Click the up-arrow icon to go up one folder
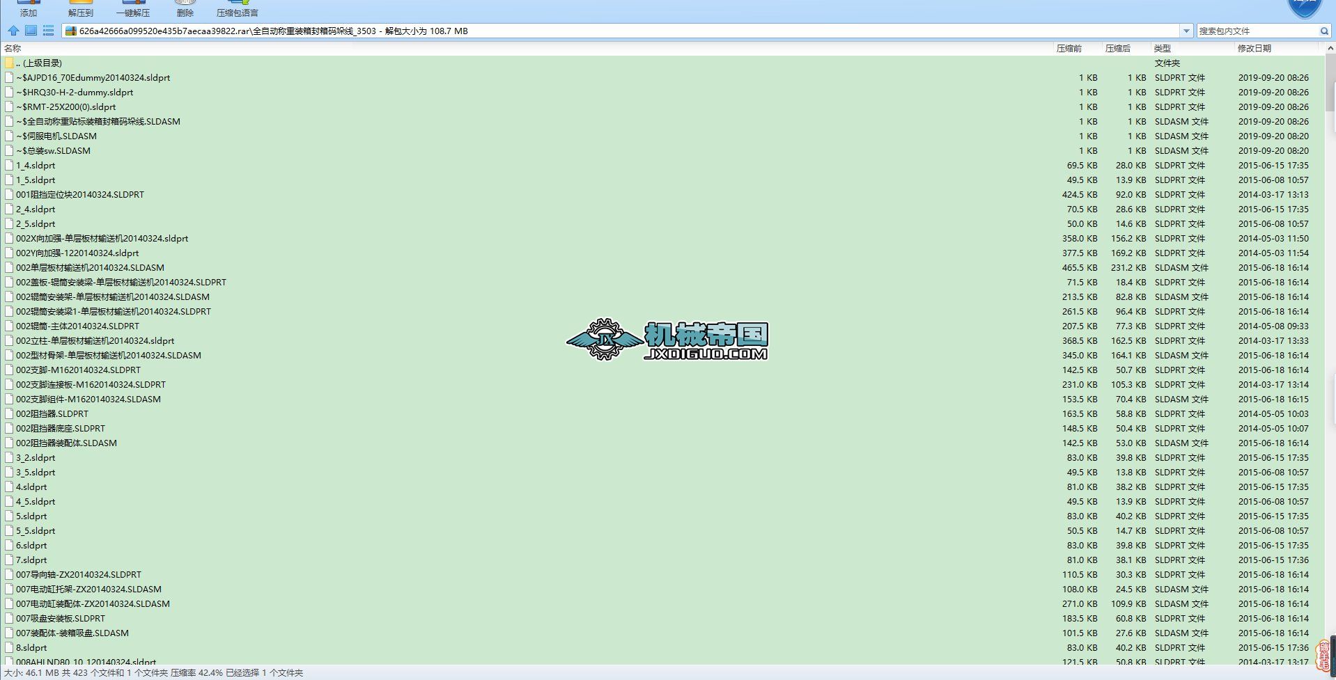 13,31
